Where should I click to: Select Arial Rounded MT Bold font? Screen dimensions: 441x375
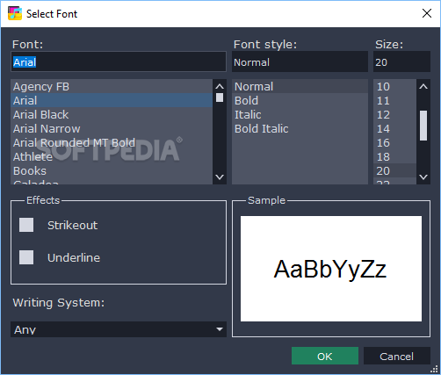point(112,142)
